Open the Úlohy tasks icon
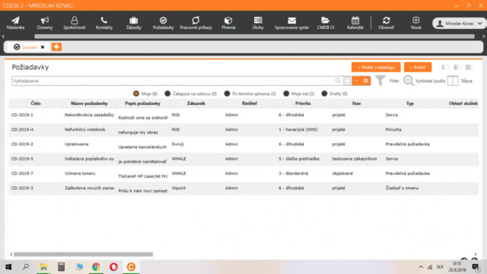 [x=258, y=23]
